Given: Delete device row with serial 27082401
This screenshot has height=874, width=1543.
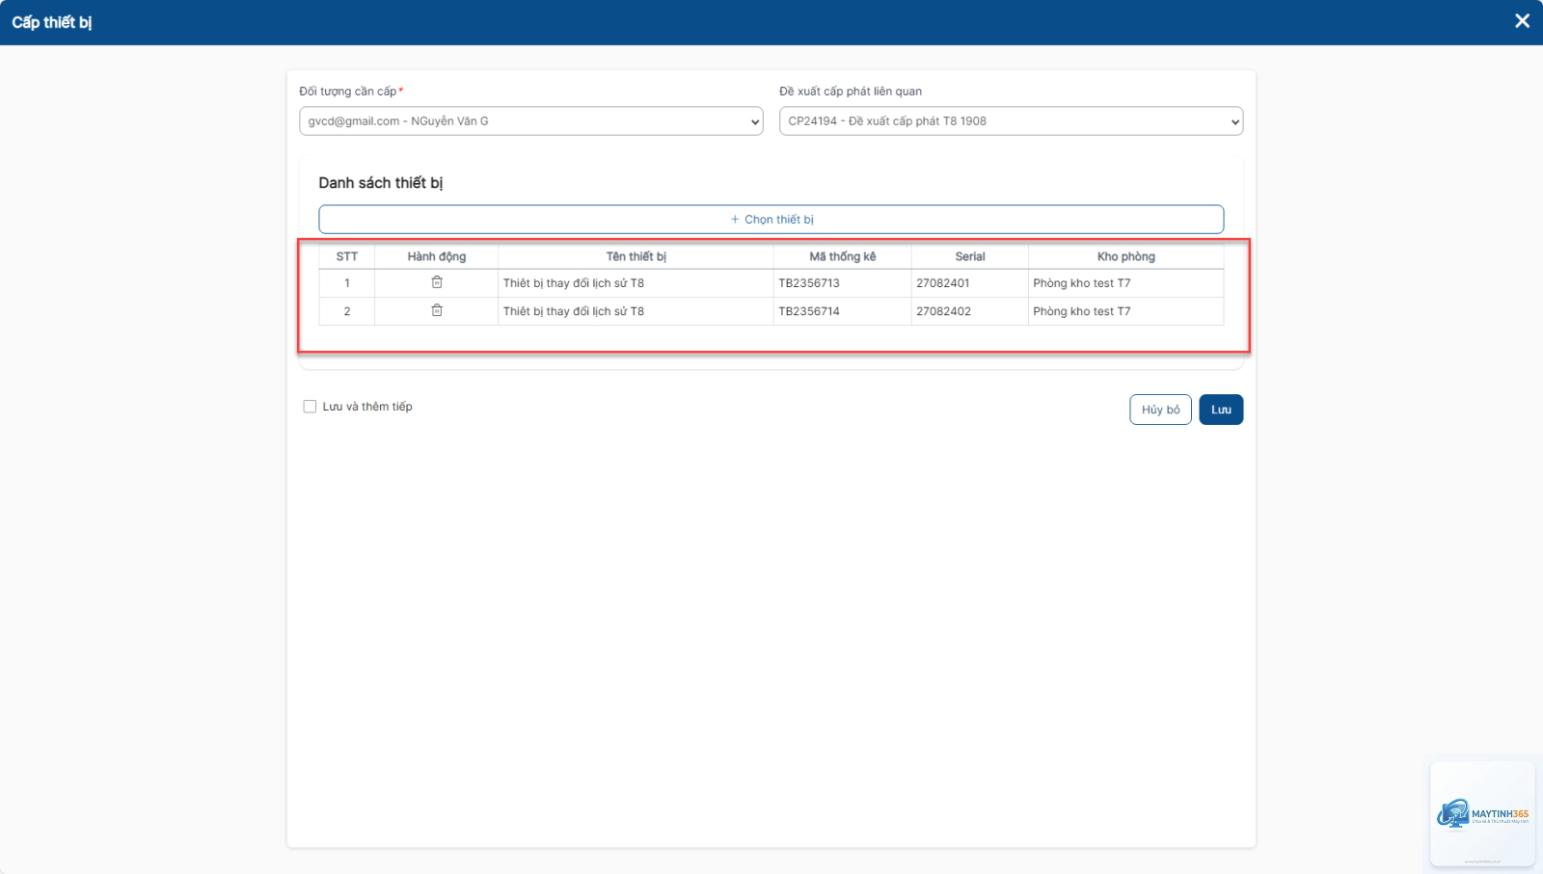Looking at the screenshot, I should tap(437, 282).
